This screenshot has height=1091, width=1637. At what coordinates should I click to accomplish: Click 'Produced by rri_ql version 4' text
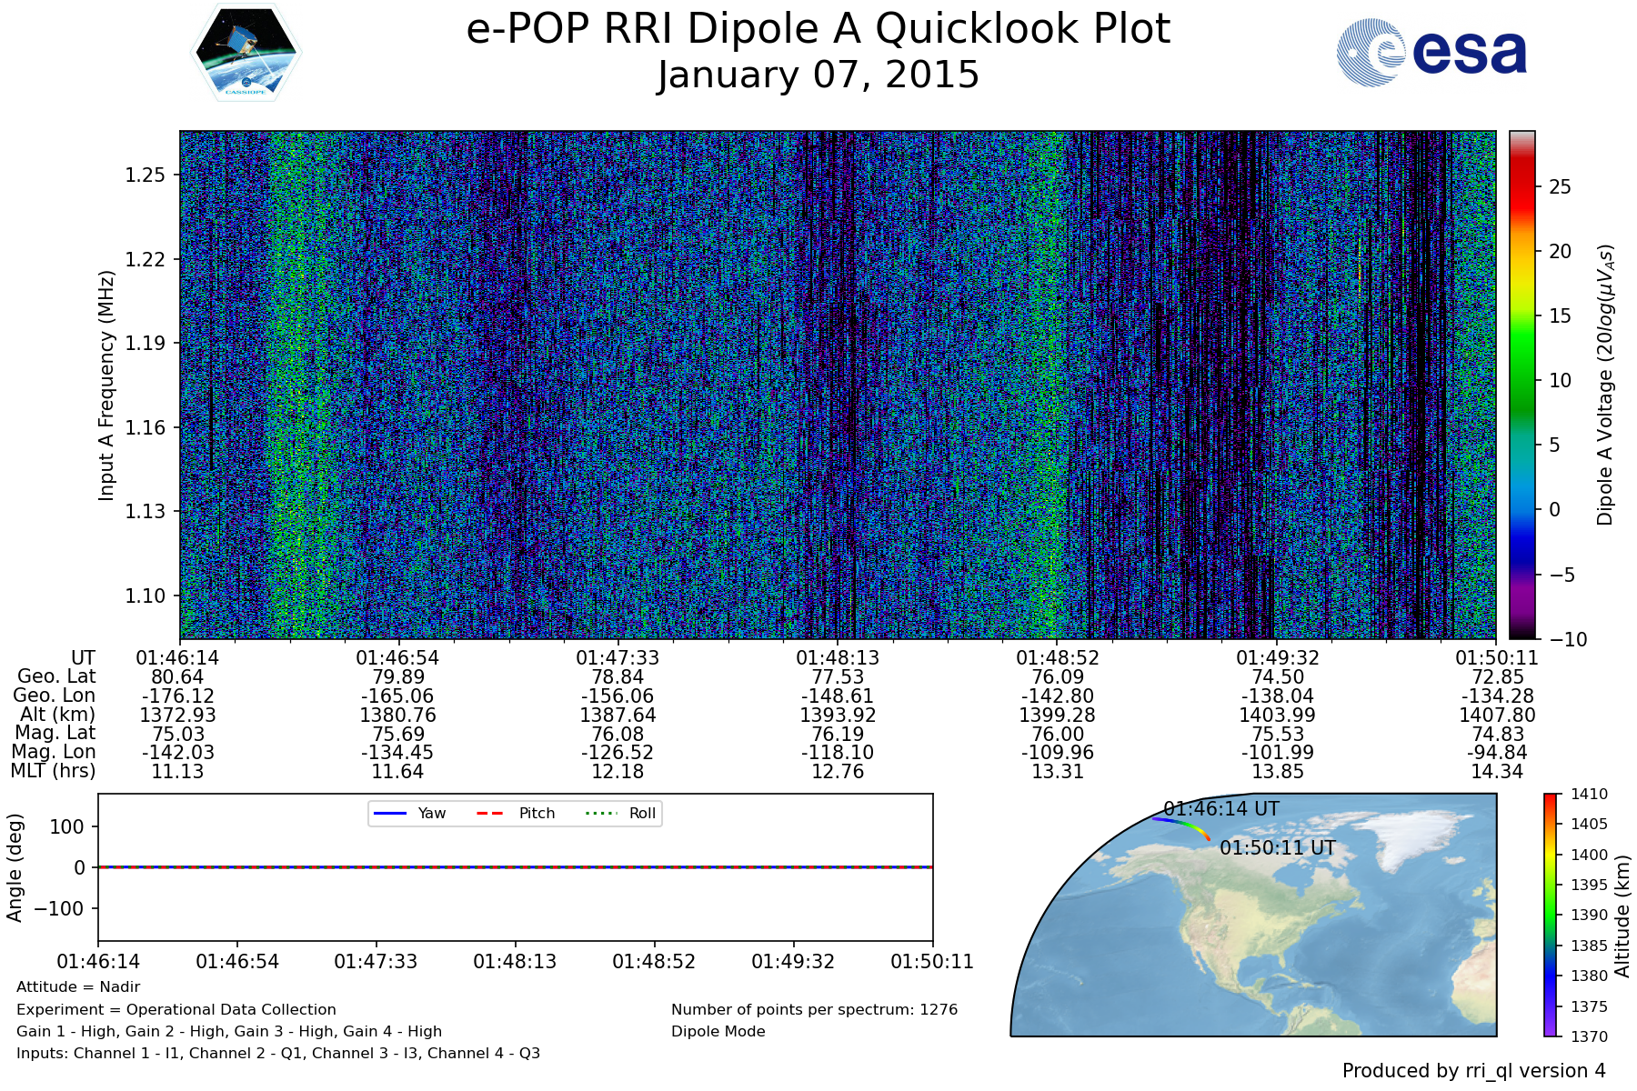pyautogui.click(x=1473, y=1070)
